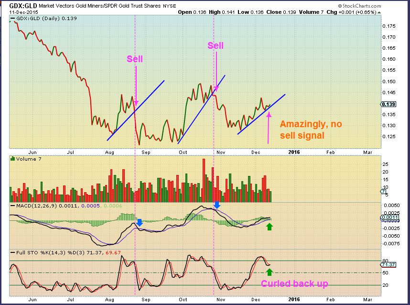Viewport: 410px width, 305px height.
Task: Click the 25 volume axis label
Action: [x=386, y=164]
